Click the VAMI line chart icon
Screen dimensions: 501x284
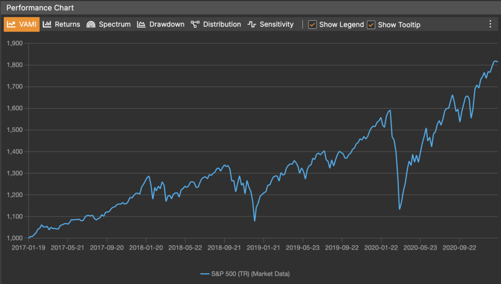[x=11, y=24]
